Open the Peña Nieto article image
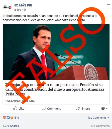Screen dimensions: 112x129 56,52
